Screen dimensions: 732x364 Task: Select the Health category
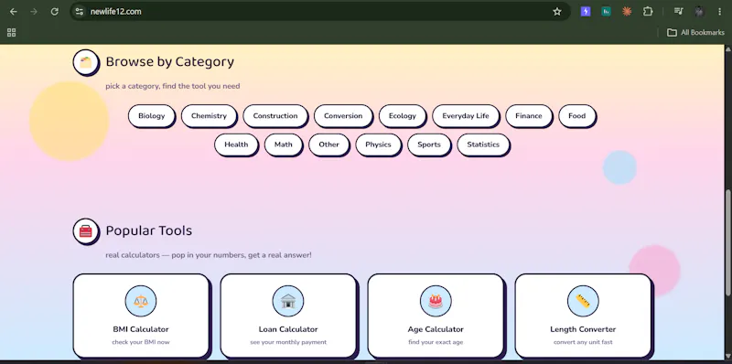click(x=236, y=145)
